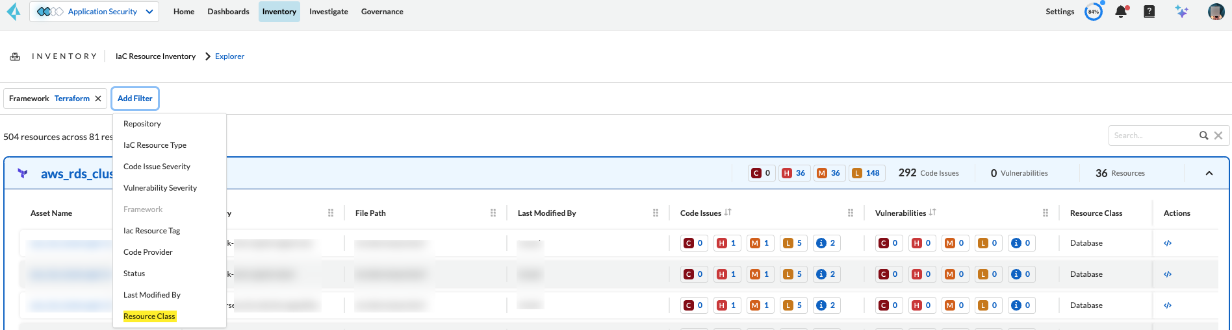Click the search magnifier icon

[x=1203, y=136]
